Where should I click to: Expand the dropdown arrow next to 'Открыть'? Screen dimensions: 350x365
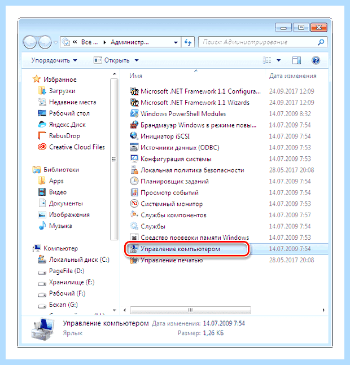click(137, 60)
